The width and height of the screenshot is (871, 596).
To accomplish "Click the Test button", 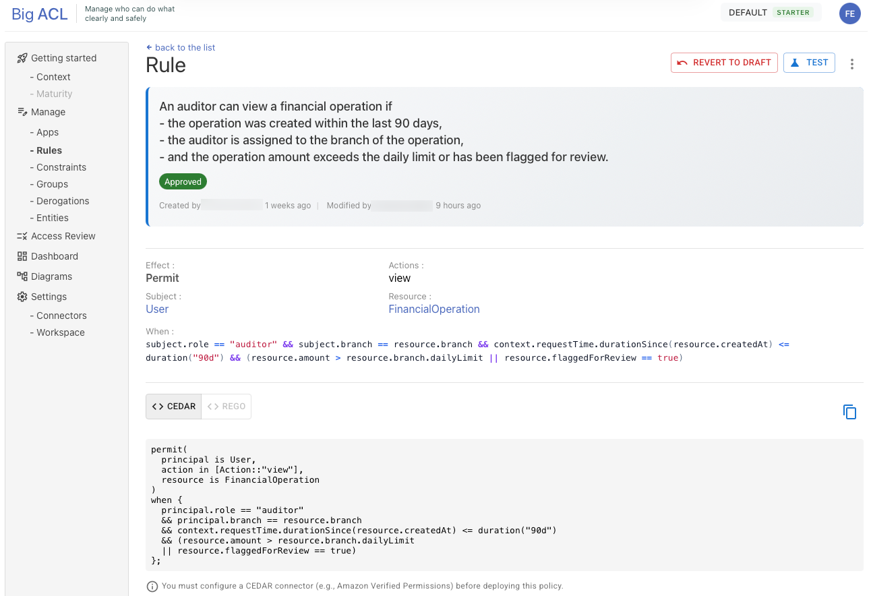I will point(809,63).
